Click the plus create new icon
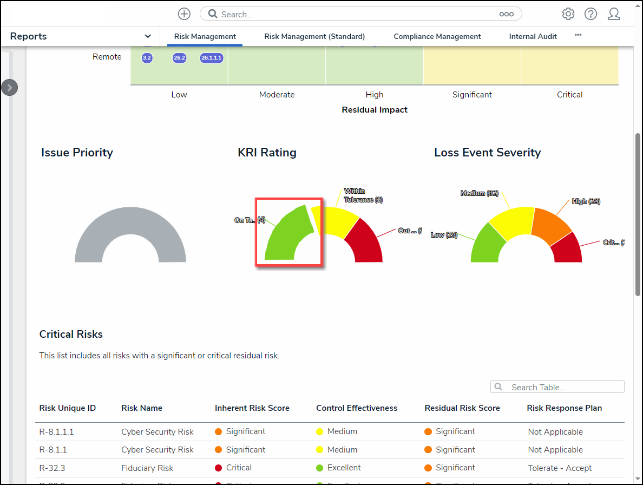This screenshot has width=643, height=485. (x=184, y=14)
